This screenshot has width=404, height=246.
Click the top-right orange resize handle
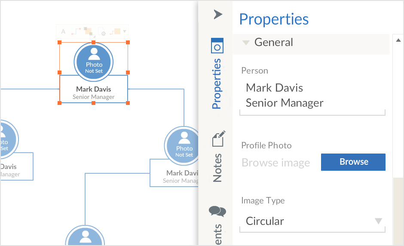(x=128, y=42)
